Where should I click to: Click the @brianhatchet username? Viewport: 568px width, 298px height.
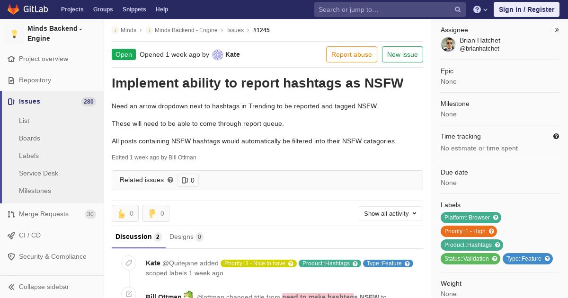(479, 49)
